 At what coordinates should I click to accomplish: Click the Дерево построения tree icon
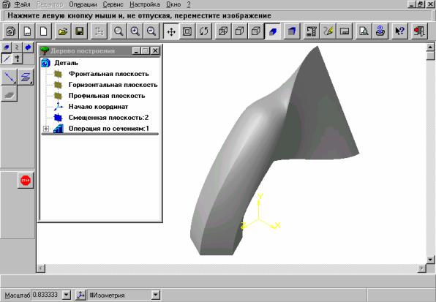tap(45, 51)
